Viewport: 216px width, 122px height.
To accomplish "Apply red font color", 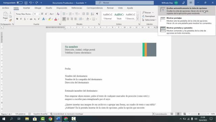I will click(x=56, y=19).
